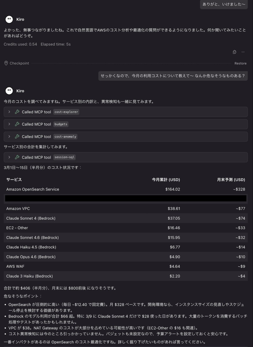Select the Amazon OpenSearch Service row
The width and height of the screenshot is (253, 347).
tap(126, 189)
